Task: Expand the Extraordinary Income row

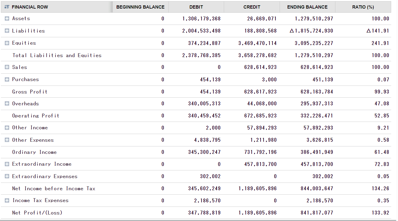Action: coord(7,164)
